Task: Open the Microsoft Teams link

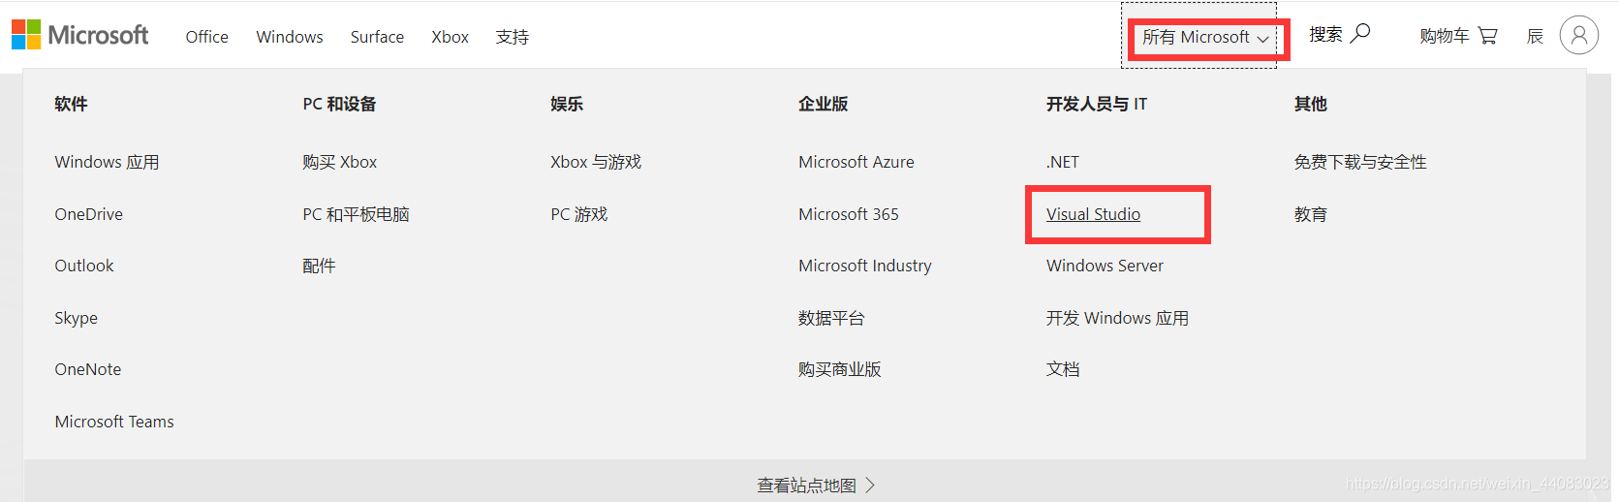Action: tap(114, 422)
